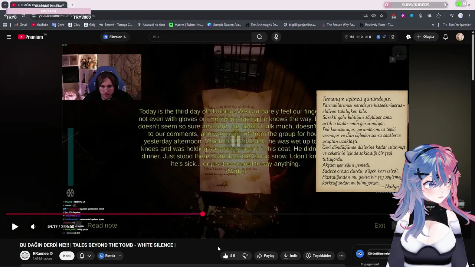Image resolution: width=475 pixels, height=267 pixels.
Task: Open the RRaenee channel avatar
Action: 25,256
